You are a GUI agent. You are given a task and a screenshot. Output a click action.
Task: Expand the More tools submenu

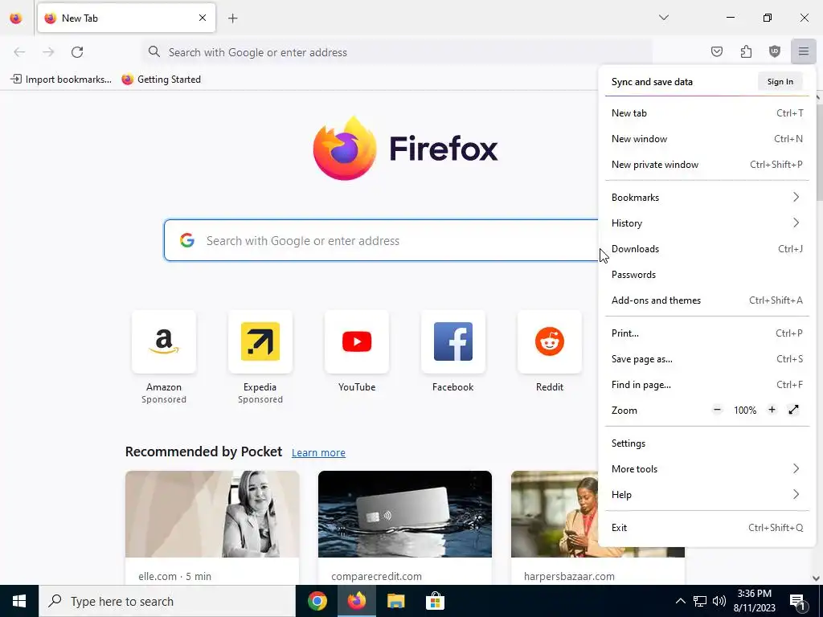click(x=707, y=469)
